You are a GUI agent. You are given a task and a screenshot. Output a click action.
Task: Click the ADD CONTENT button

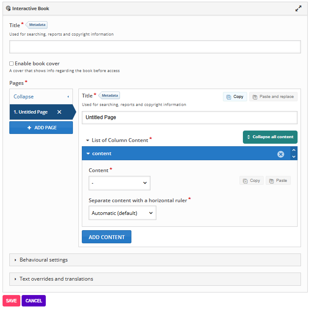[106, 237]
